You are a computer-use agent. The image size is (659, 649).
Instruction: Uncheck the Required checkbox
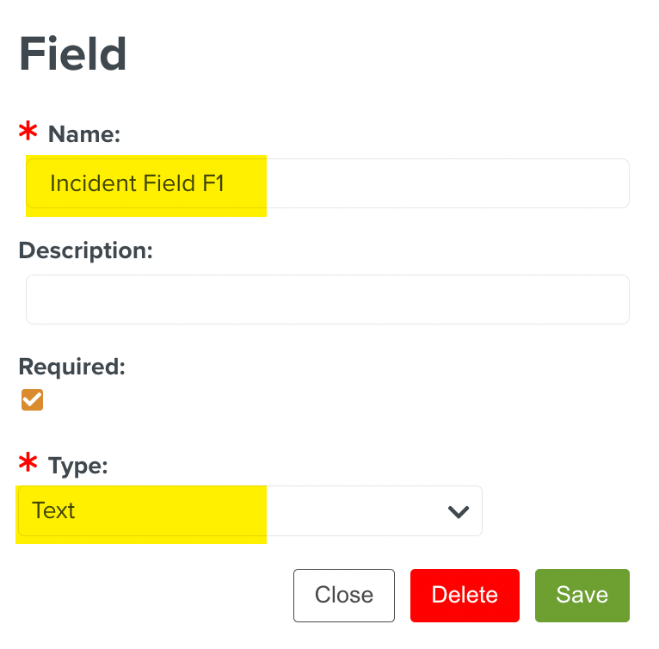click(32, 400)
